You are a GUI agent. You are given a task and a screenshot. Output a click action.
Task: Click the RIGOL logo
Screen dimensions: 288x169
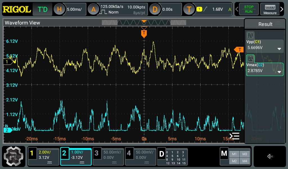tap(17, 9)
